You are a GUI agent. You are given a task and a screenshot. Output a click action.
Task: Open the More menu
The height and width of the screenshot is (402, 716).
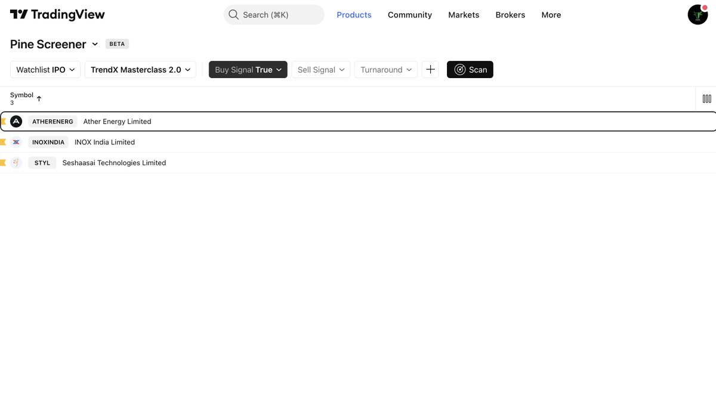[551, 15]
